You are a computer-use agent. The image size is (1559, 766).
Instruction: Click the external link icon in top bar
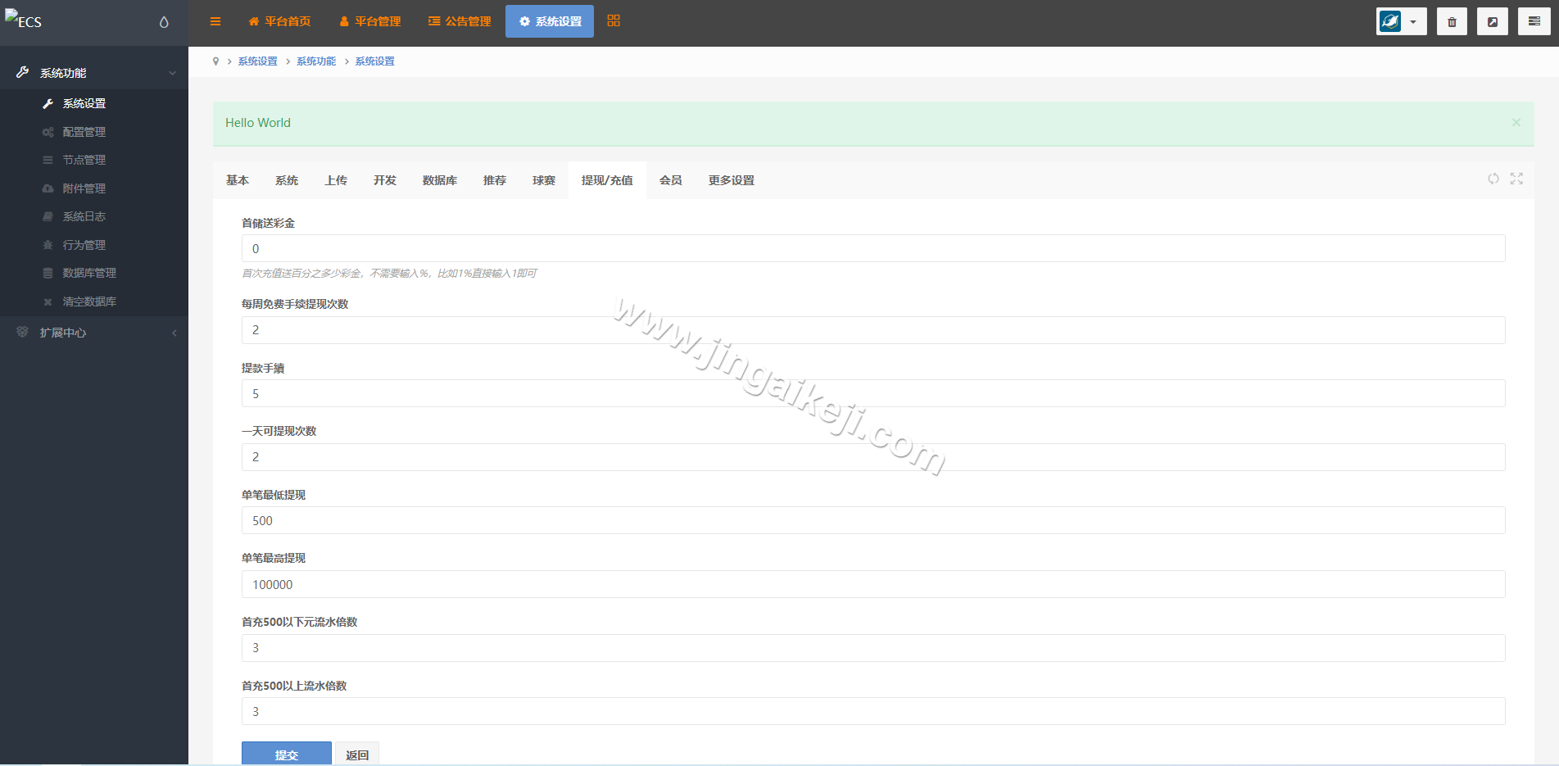1493,21
